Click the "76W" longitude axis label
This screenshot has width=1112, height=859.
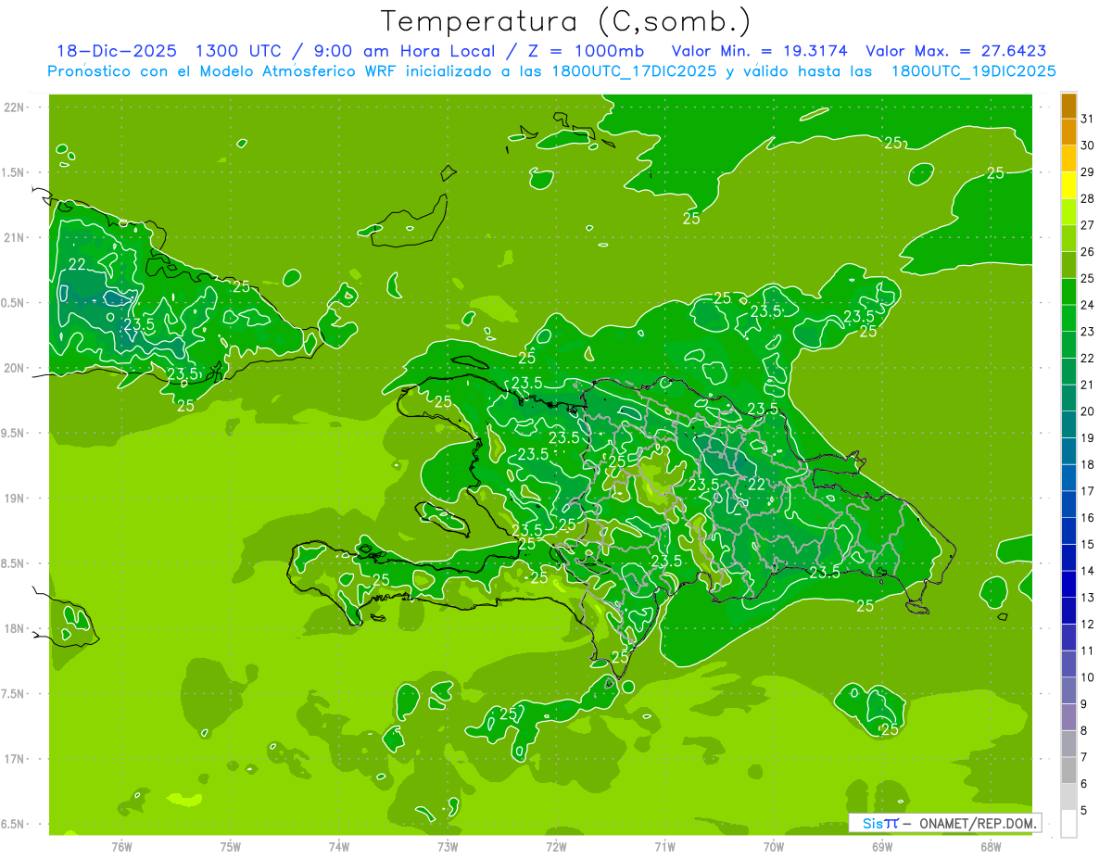(x=121, y=847)
